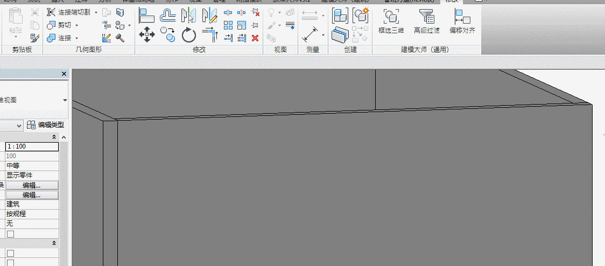Click the 显示零件 value
605x266 pixels.
point(32,175)
